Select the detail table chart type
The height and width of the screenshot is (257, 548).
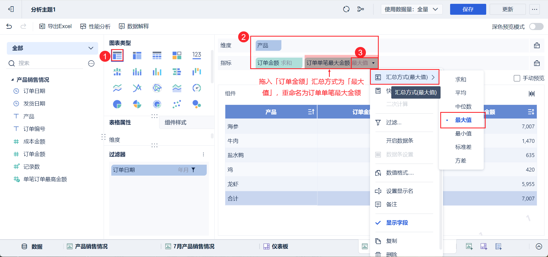pos(157,55)
